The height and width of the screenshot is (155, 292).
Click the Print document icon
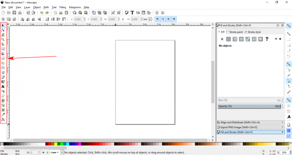[x=20, y=13]
